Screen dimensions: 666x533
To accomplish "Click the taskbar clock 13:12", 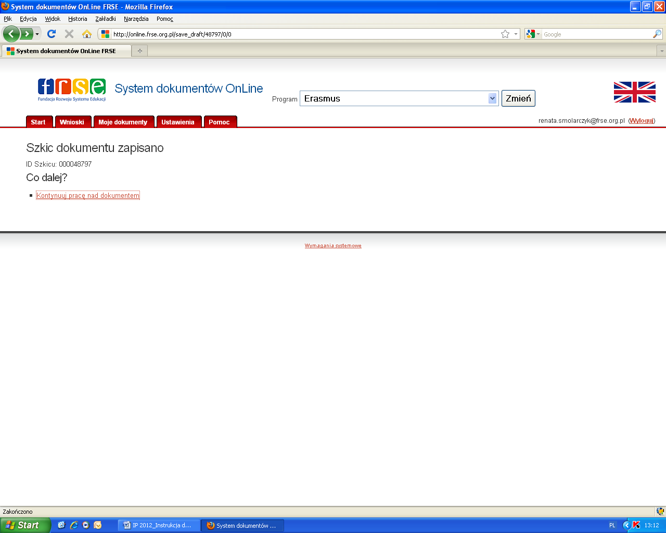I will (651, 526).
